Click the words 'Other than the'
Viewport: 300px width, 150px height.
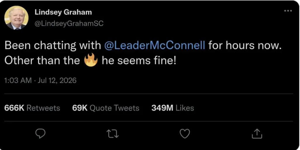[42, 60]
